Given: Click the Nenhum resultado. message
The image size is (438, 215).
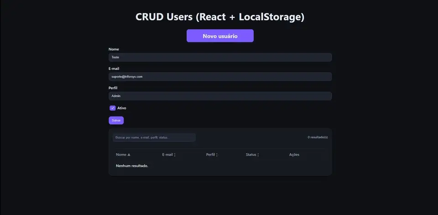Looking at the screenshot, I should 132,166.
